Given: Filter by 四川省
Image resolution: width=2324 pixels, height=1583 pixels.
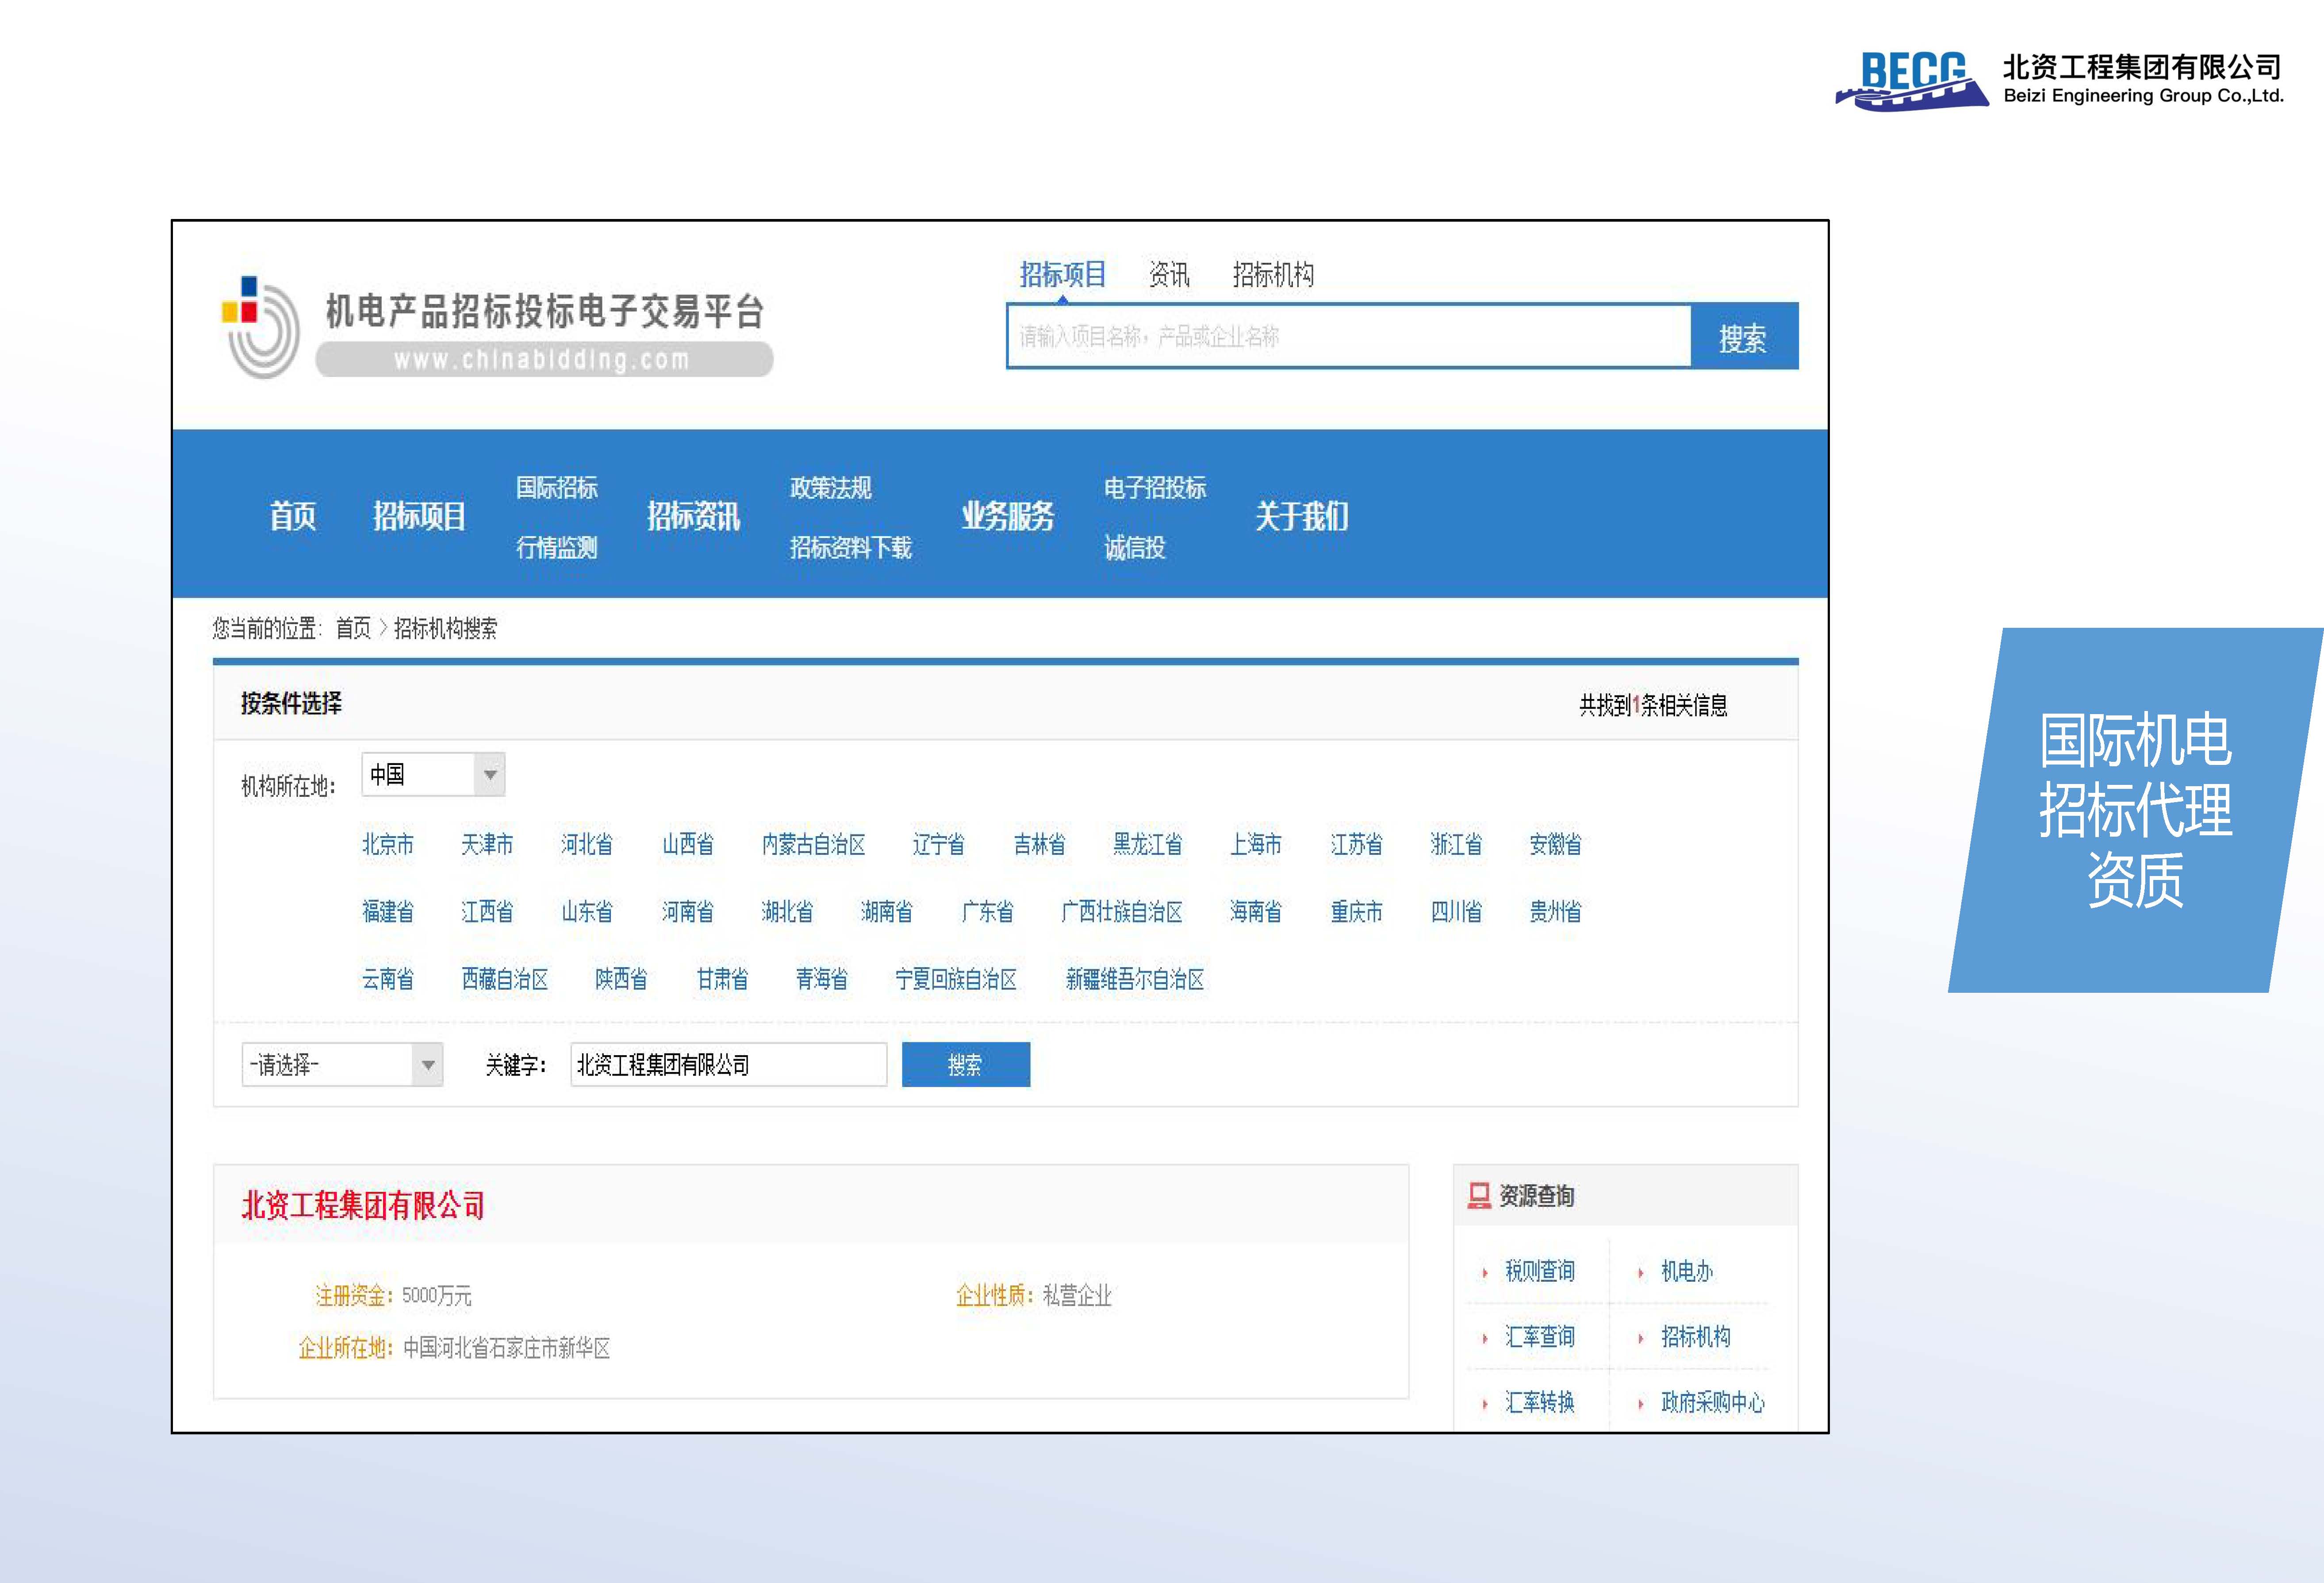Looking at the screenshot, I should coord(1456,911).
